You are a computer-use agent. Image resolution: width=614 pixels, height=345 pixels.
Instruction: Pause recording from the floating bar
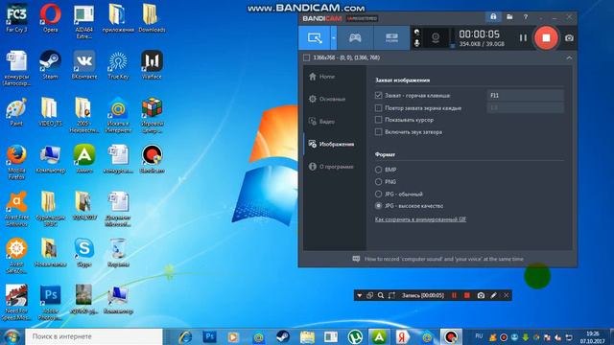tap(454, 296)
